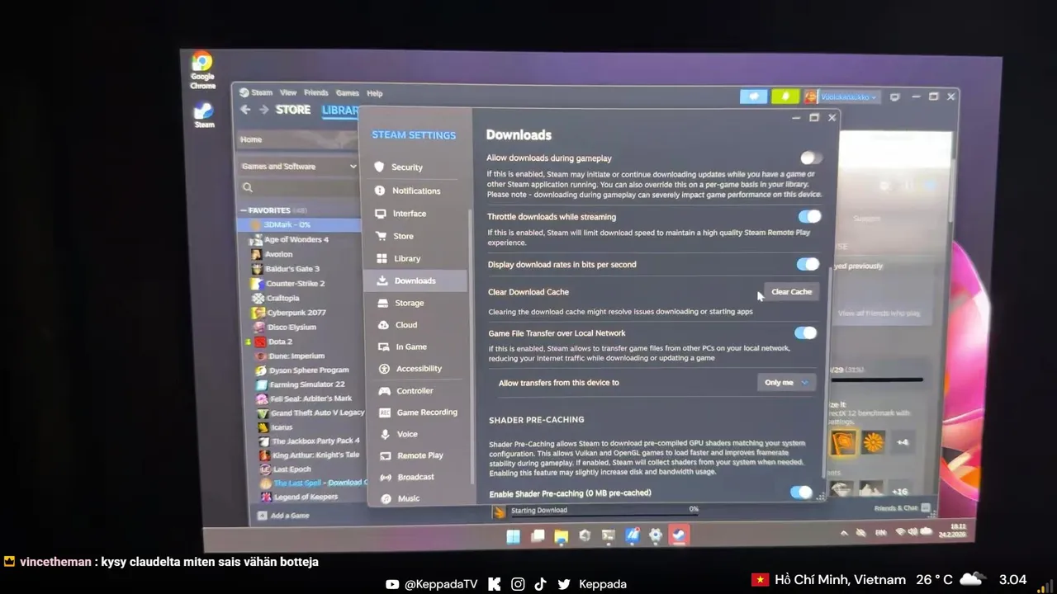Select Baldur's Gate 3 in library
This screenshot has height=594, width=1057.
pos(292,269)
